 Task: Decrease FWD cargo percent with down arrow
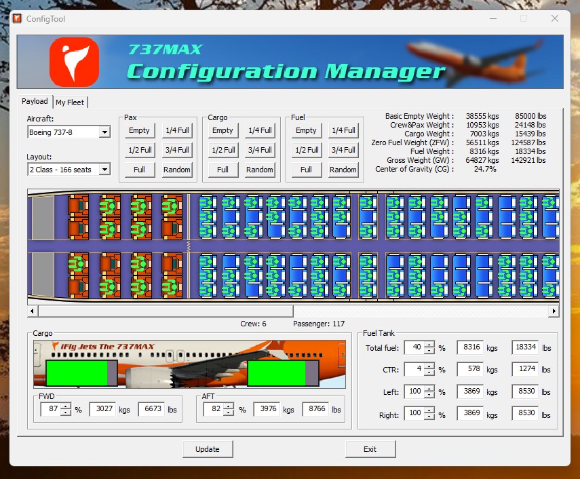click(66, 412)
